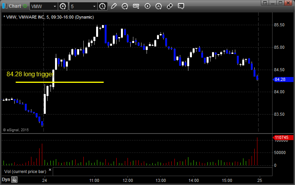The height and width of the screenshot is (185, 295).
Task: Click the date 25 label on time axis
Action: tap(260, 180)
